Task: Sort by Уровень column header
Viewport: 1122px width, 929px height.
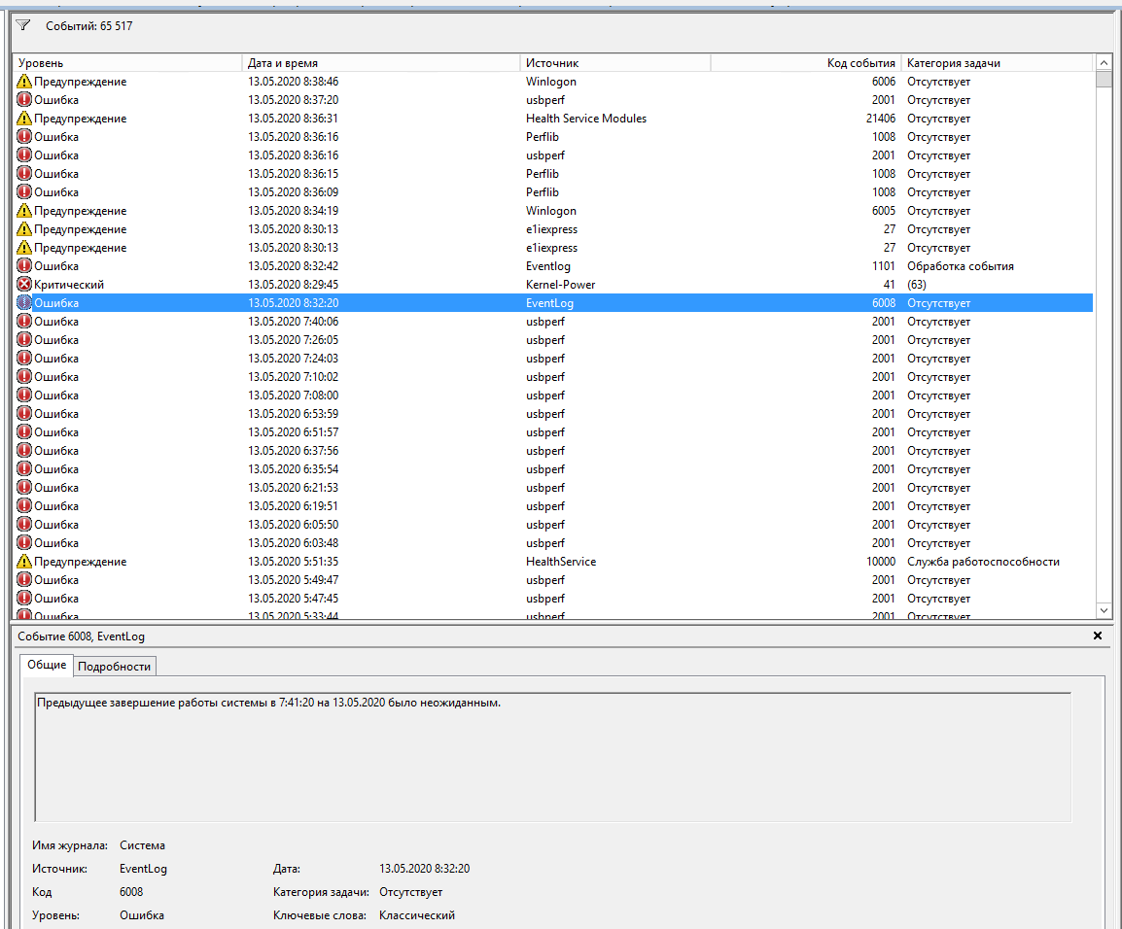Action: (x=127, y=63)
